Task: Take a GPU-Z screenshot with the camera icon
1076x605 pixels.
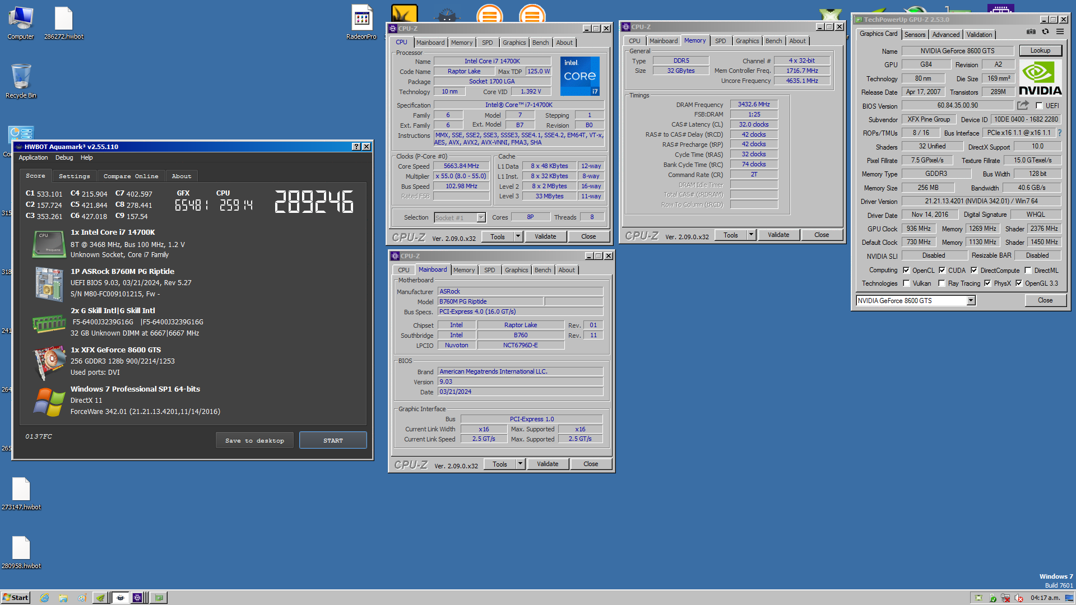Action: pos(1031,32)
